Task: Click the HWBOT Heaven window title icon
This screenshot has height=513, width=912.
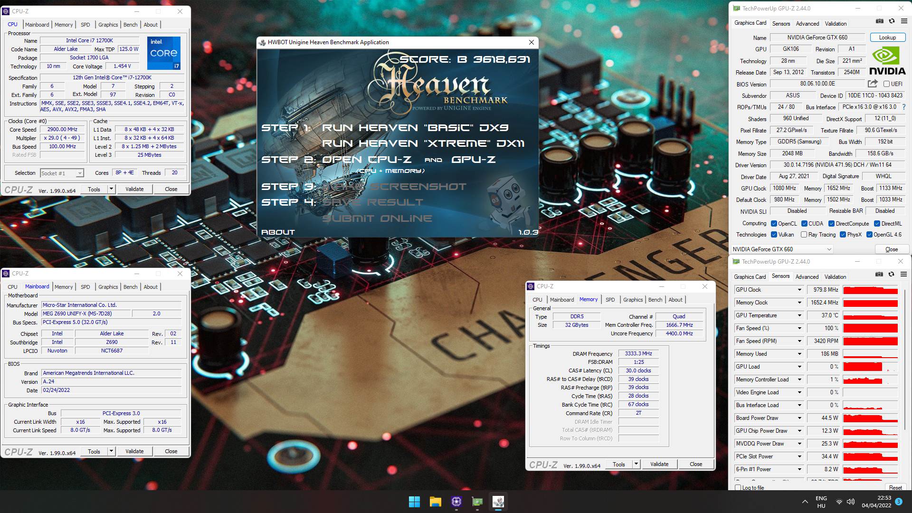Action: [x=262, y=42]
